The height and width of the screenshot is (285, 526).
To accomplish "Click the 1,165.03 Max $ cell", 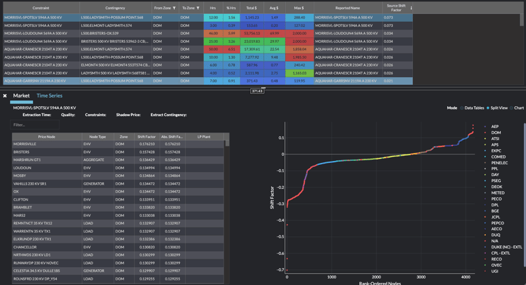I will 299,73.
